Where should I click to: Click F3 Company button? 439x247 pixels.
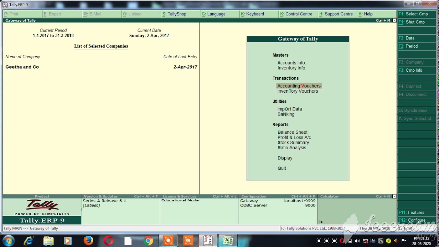click(417, 62)
